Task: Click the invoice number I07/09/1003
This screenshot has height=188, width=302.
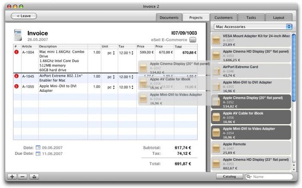Action: 184,33
